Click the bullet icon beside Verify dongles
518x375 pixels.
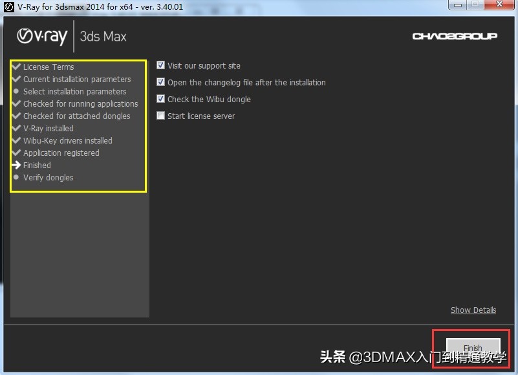click(16, 177)
